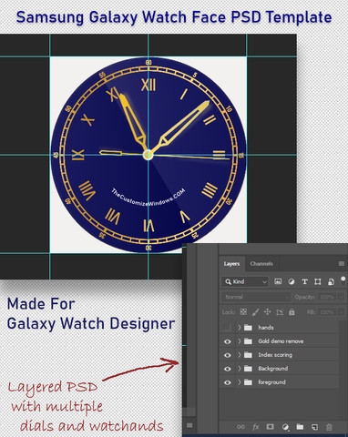Click the lock all padlock icon
348x437 pixels.
[292, 312]
